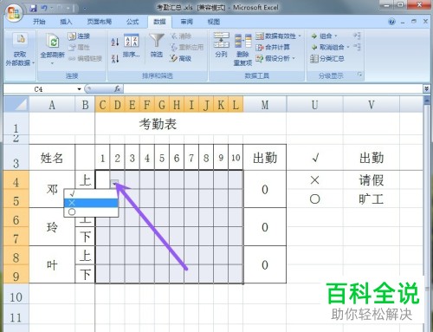Toggle the 筛选 (Filter) funnel

tap(157, 46)
